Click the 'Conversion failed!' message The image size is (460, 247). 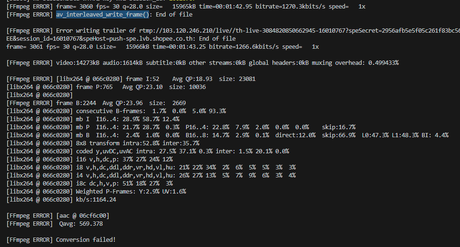[x=85, y=240]
